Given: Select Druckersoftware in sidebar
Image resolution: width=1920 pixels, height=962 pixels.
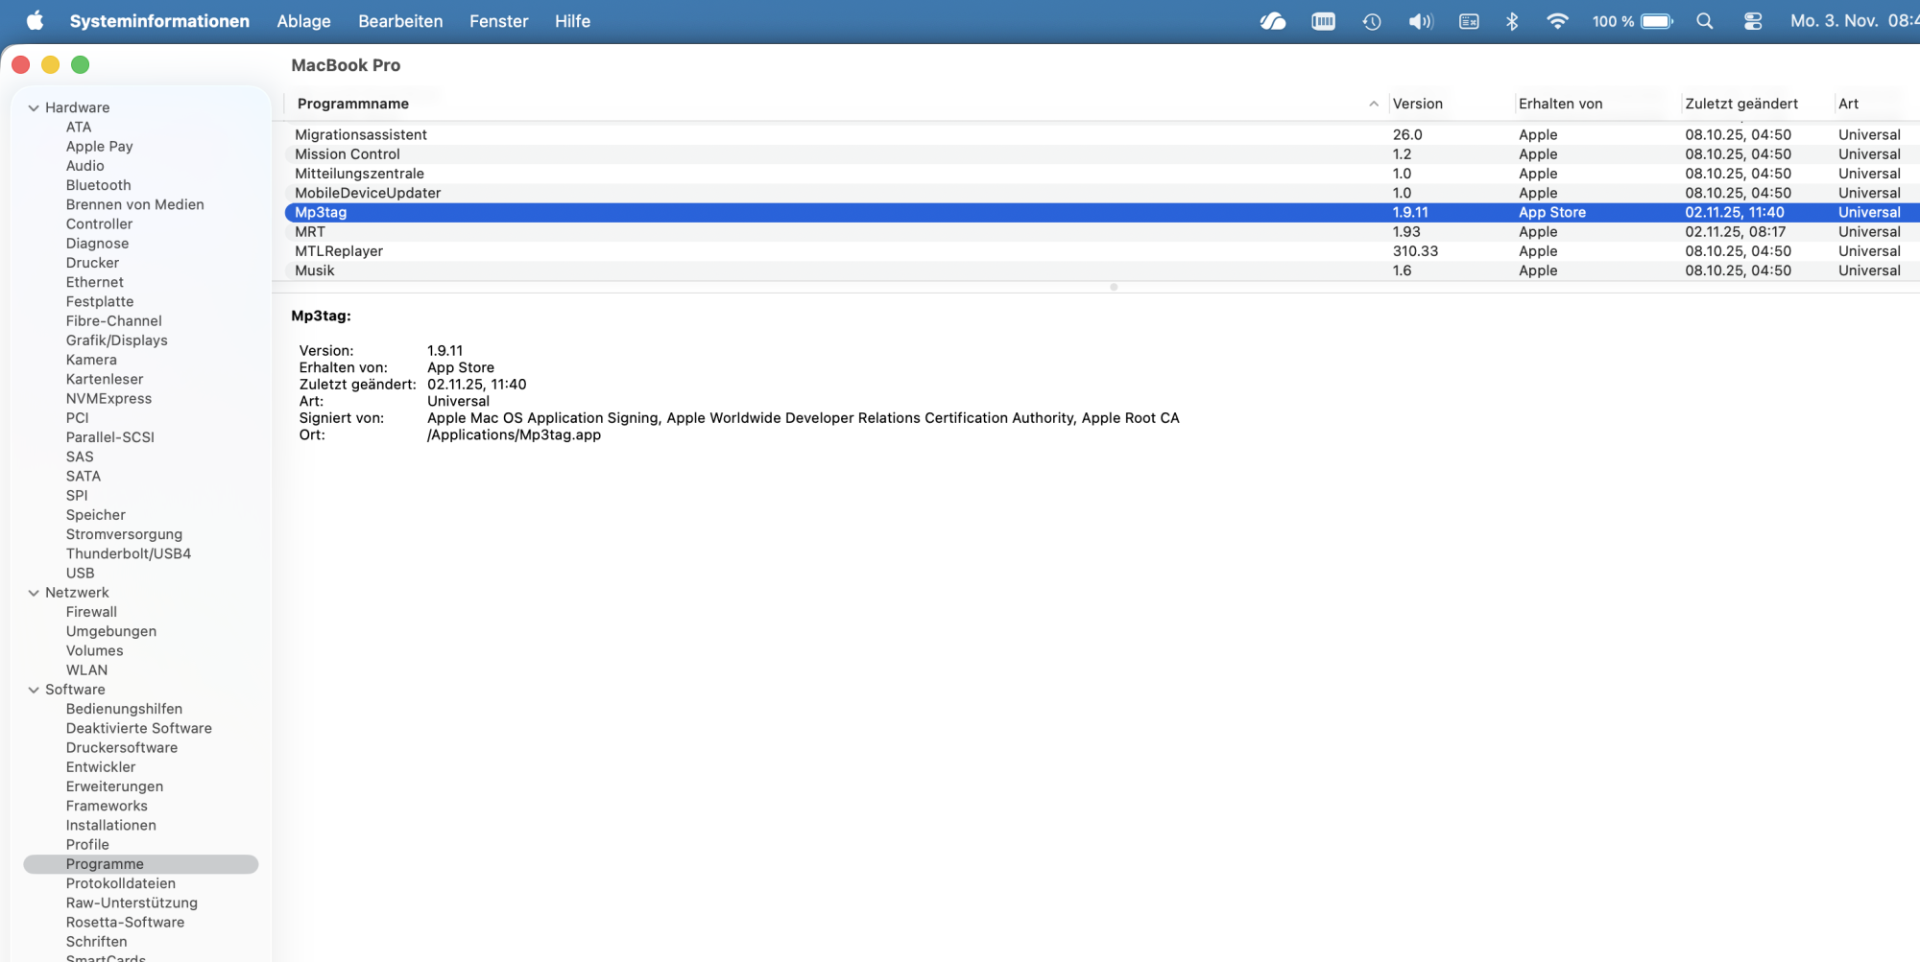Looking at the screenshot, I should point(121,748).
